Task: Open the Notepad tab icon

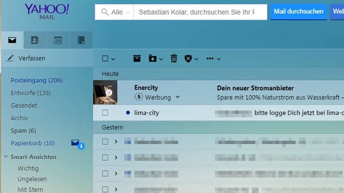Action: [x=81, y=40]
